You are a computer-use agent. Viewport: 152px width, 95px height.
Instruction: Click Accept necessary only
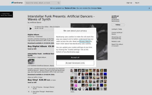(75, 63)
